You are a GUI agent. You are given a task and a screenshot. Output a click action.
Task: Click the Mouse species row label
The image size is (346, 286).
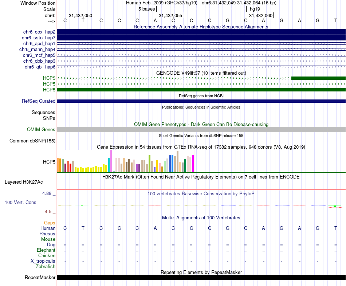coord(48,239)
